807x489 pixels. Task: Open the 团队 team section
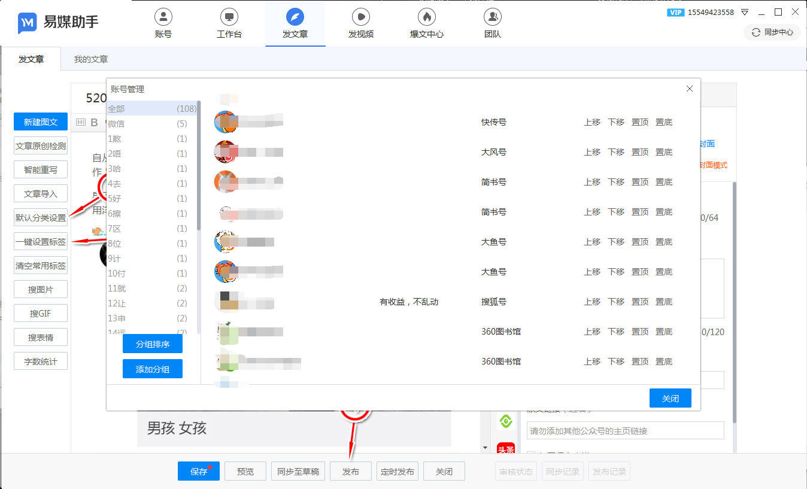pos(492,23)
